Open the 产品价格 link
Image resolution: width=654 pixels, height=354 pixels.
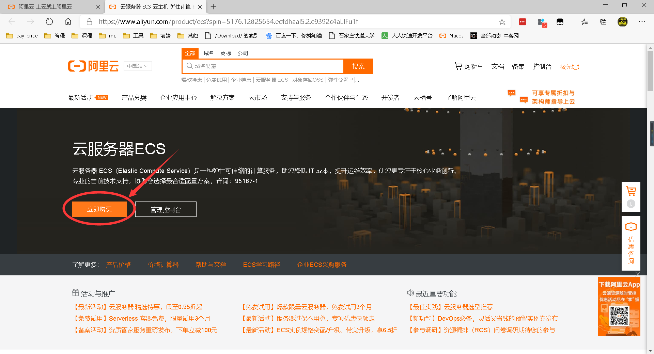pyautogui.click(x=119, y=265)
